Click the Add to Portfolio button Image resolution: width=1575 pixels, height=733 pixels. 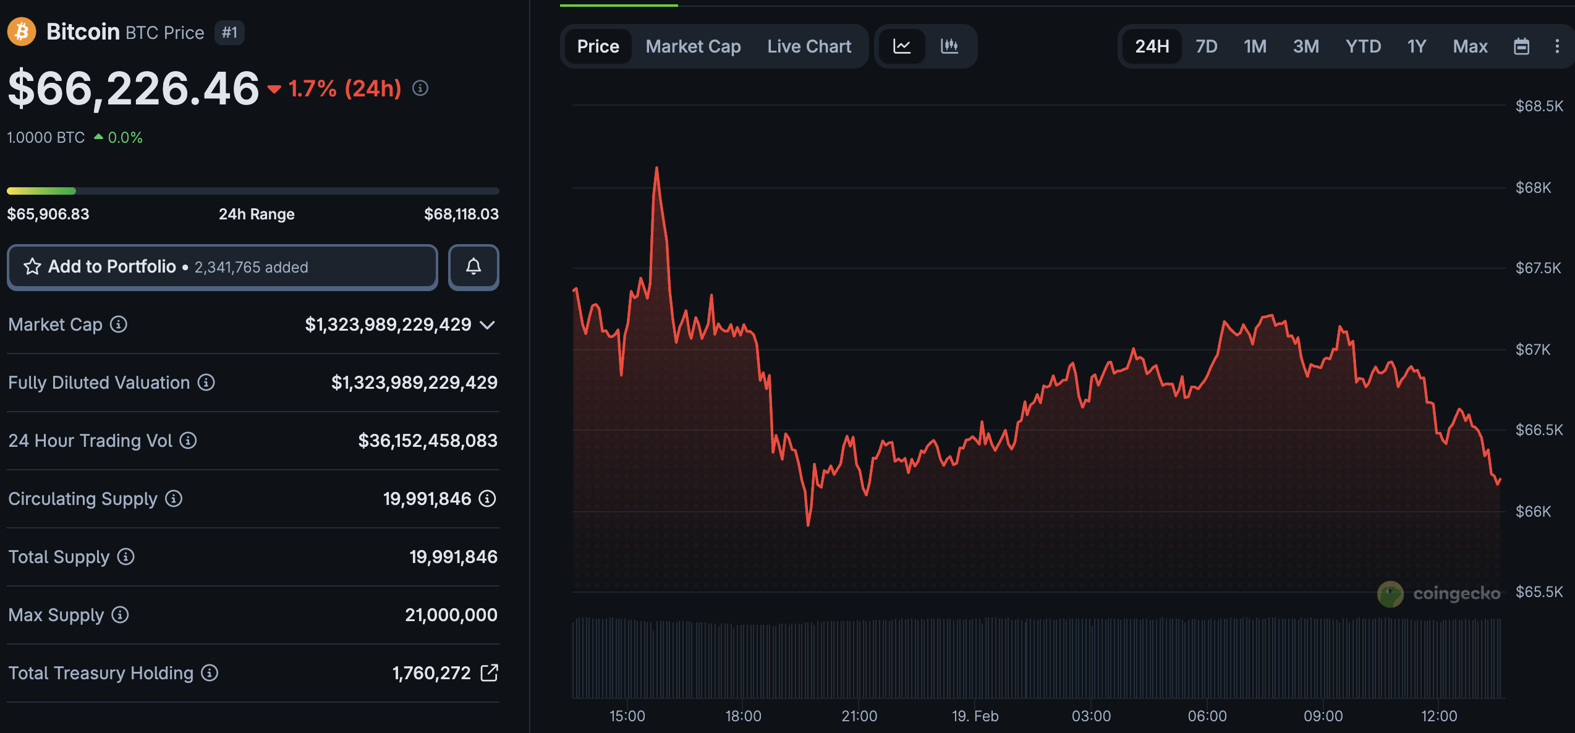[223, 267]
